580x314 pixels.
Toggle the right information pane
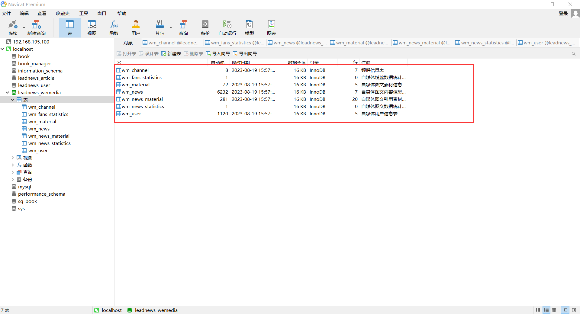click(574, 310)
